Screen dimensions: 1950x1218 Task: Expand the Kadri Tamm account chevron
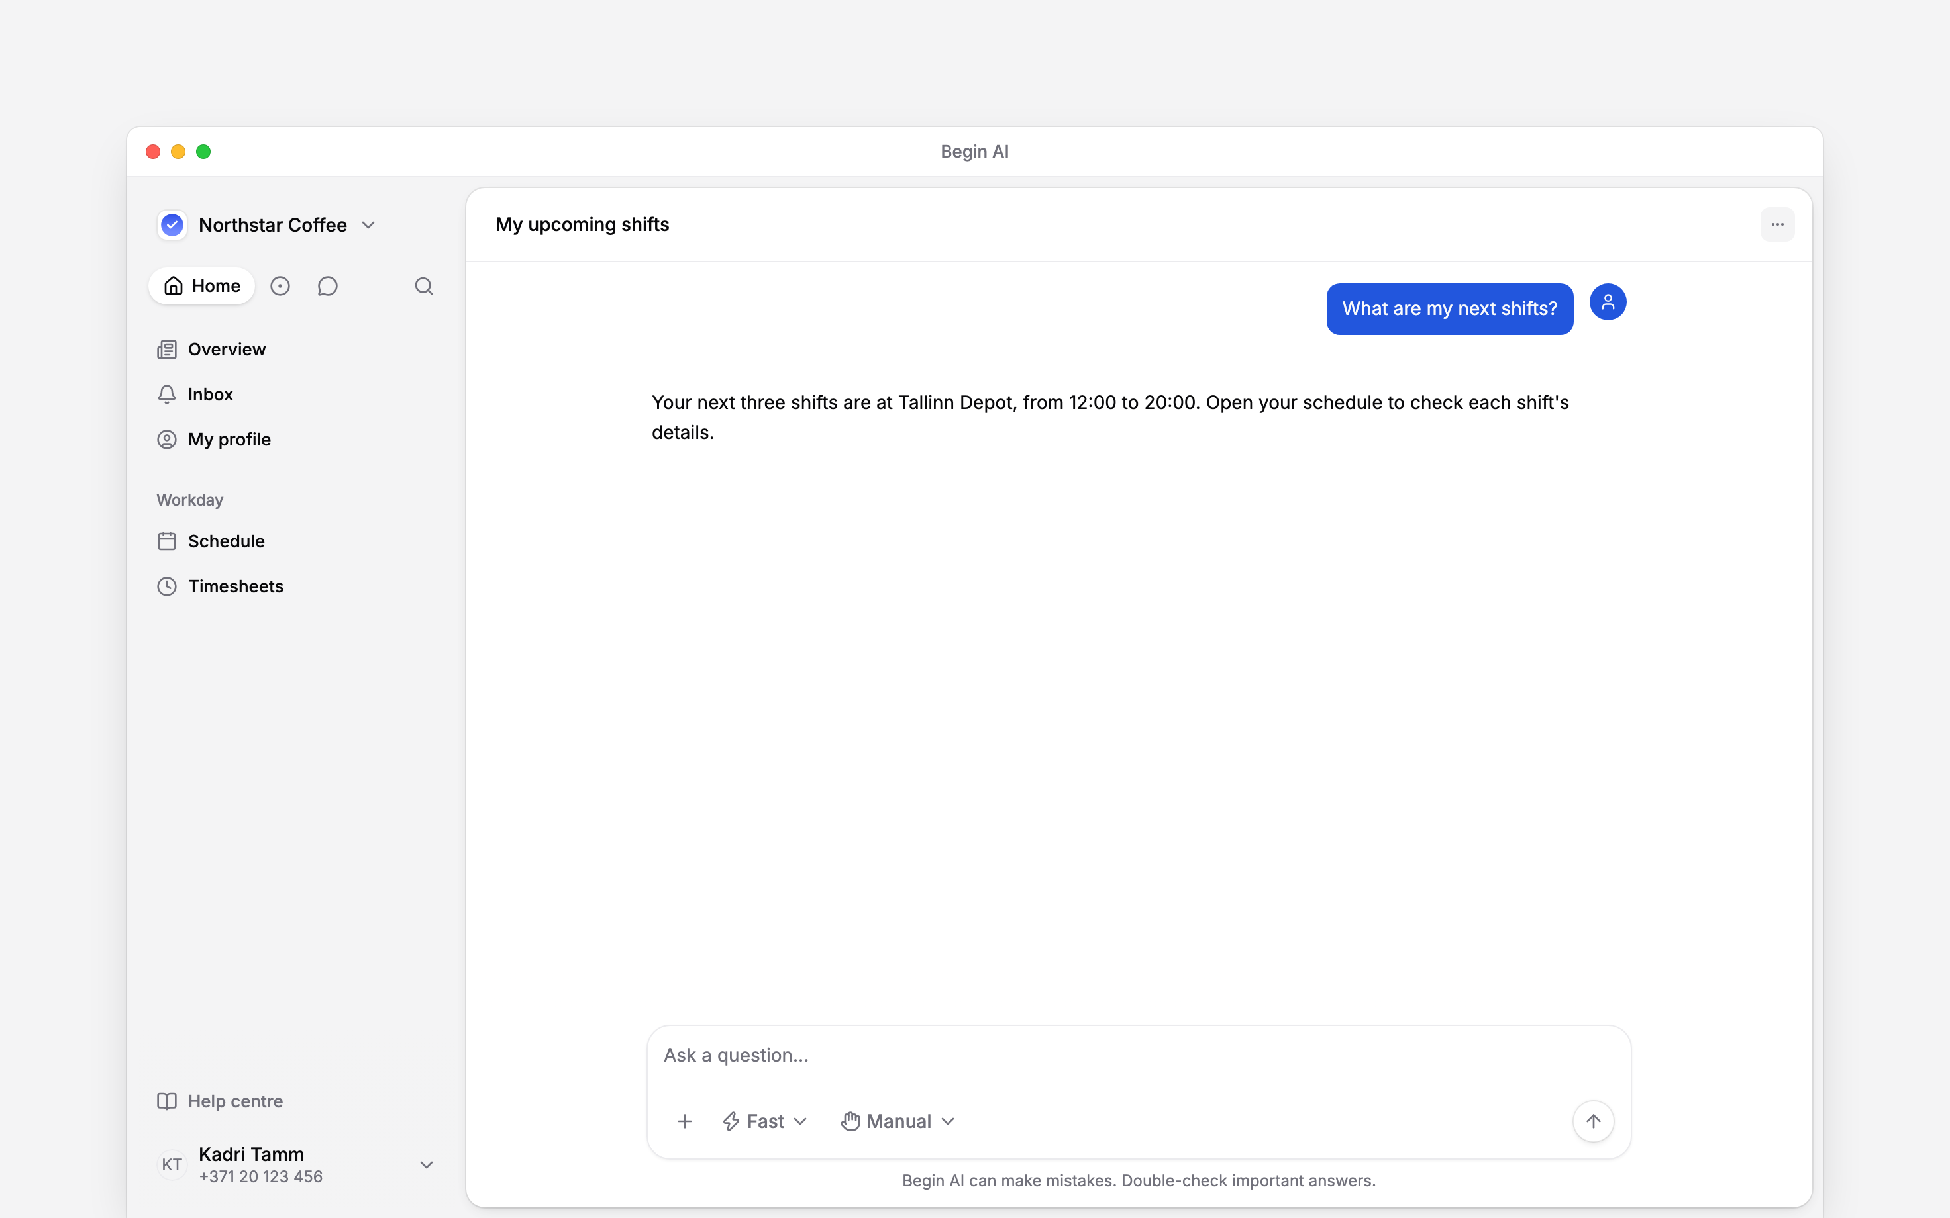click(427, 1165)
